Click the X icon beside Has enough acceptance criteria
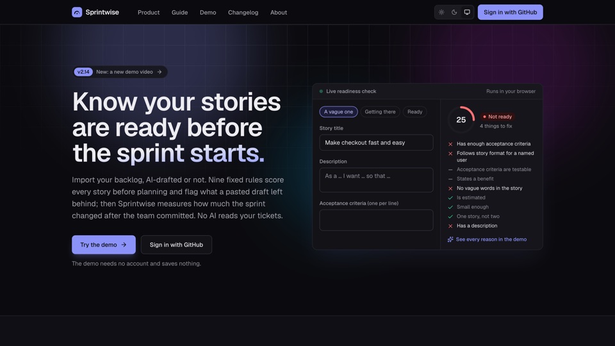The height and width of the screenshot is (346, 615). 450,144
